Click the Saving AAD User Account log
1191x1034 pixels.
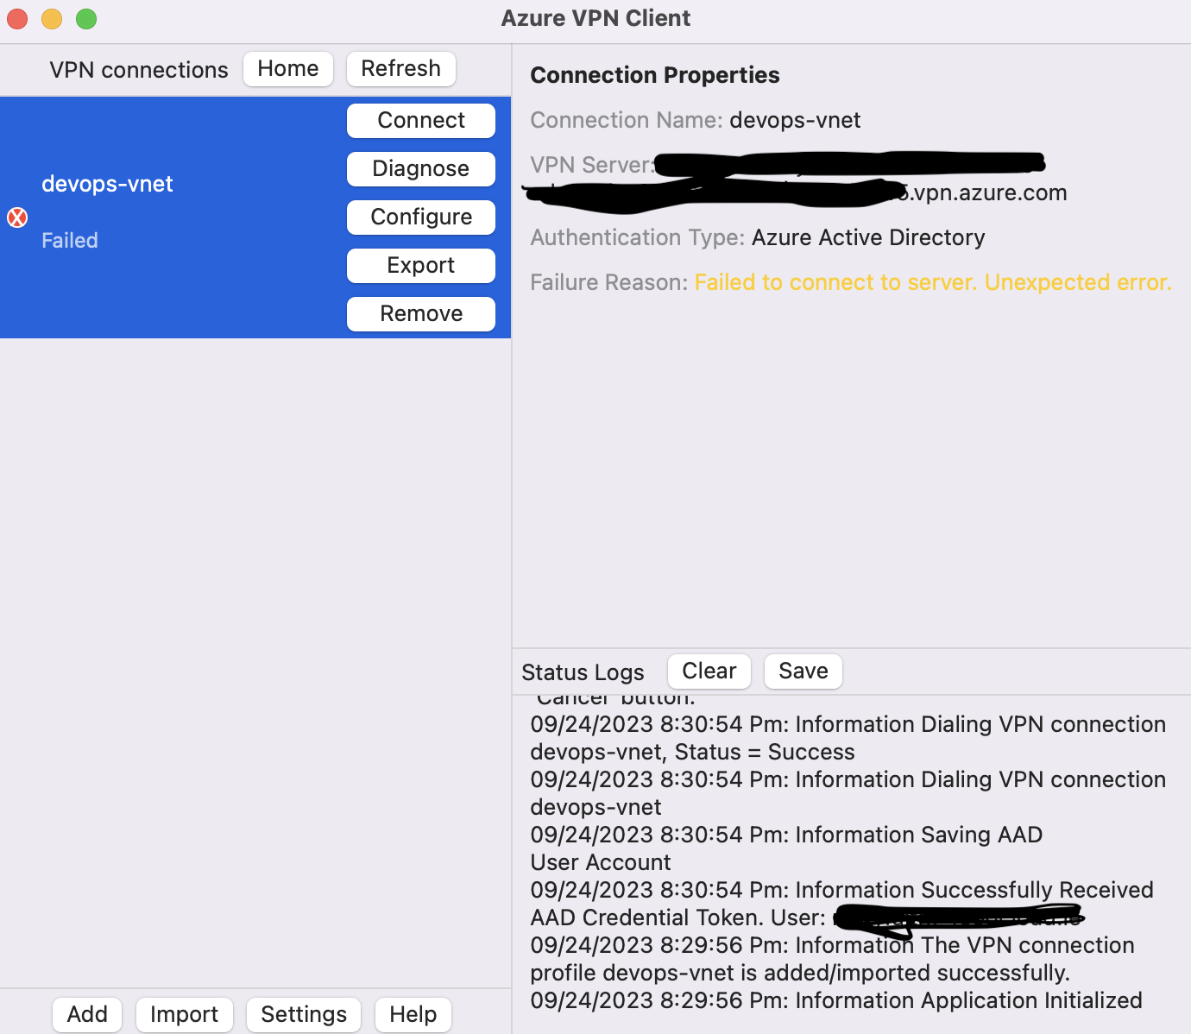(x=786, y=848)
